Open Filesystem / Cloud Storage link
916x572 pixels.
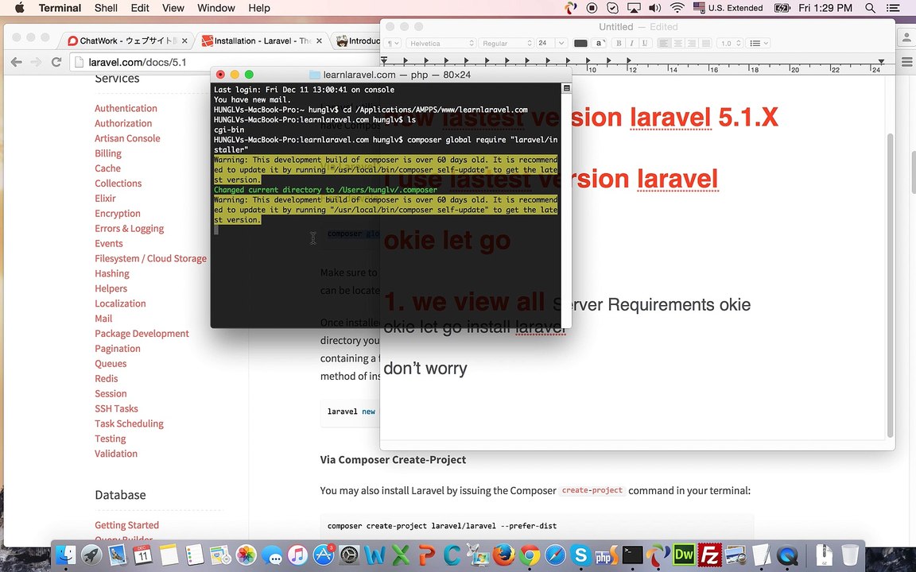[151, 258]
